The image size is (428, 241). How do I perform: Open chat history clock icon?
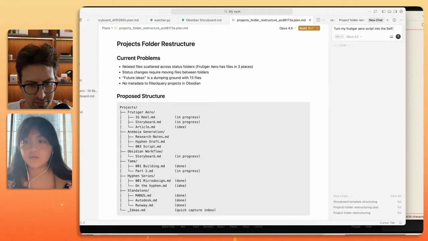(394, 20)
